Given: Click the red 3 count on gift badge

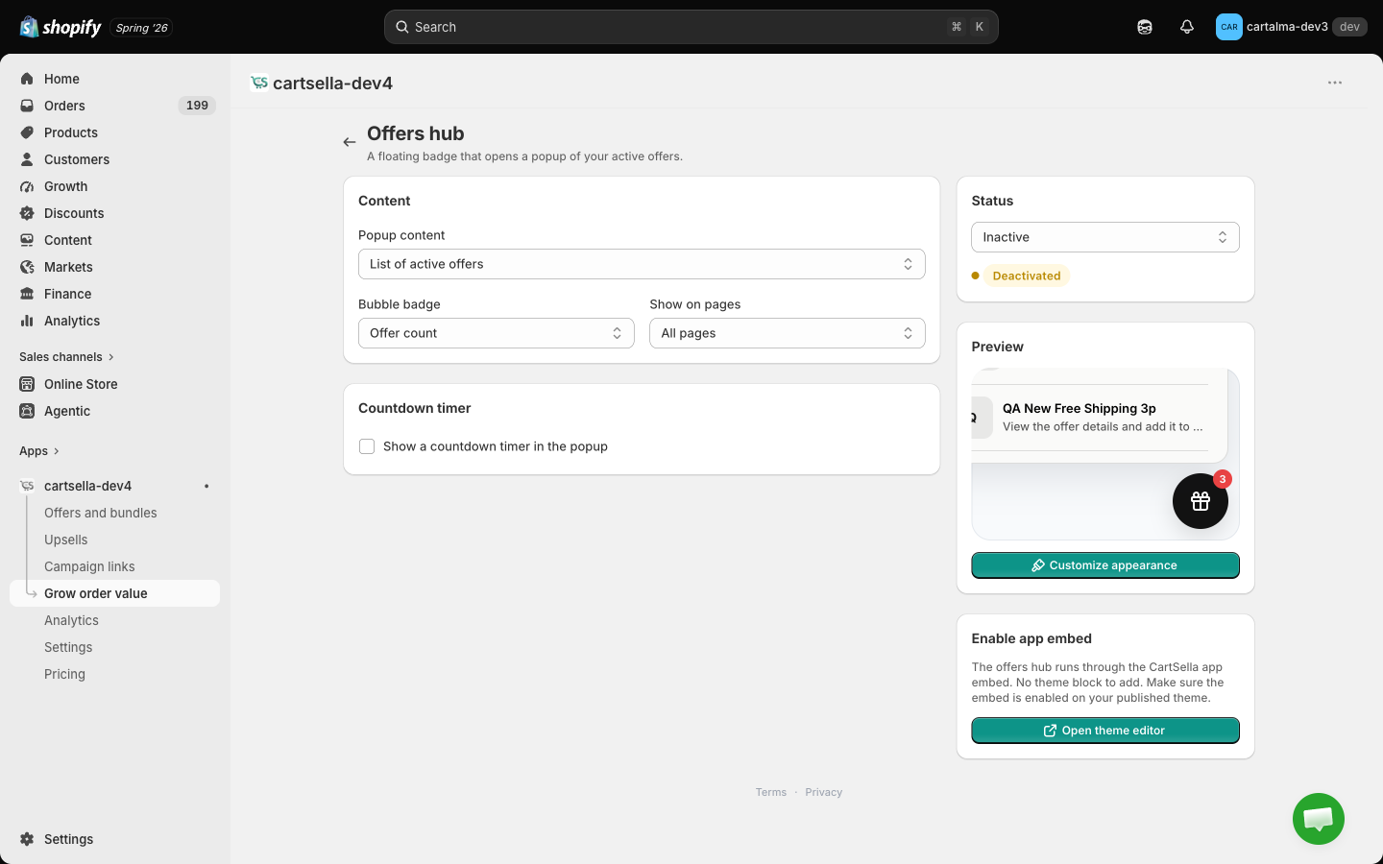Looking at the screenshot, I should [1223, 479].
